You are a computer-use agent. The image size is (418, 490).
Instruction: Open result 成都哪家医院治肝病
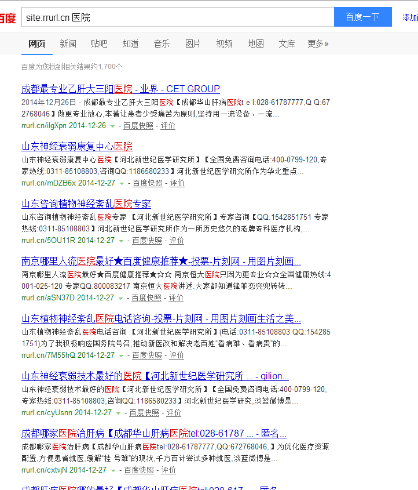[x=154, y=434]
